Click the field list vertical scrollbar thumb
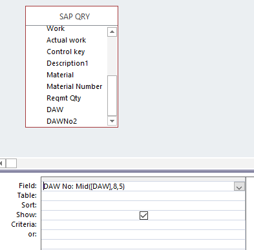This screenshot has height=250, width=254. pos(112,95)
